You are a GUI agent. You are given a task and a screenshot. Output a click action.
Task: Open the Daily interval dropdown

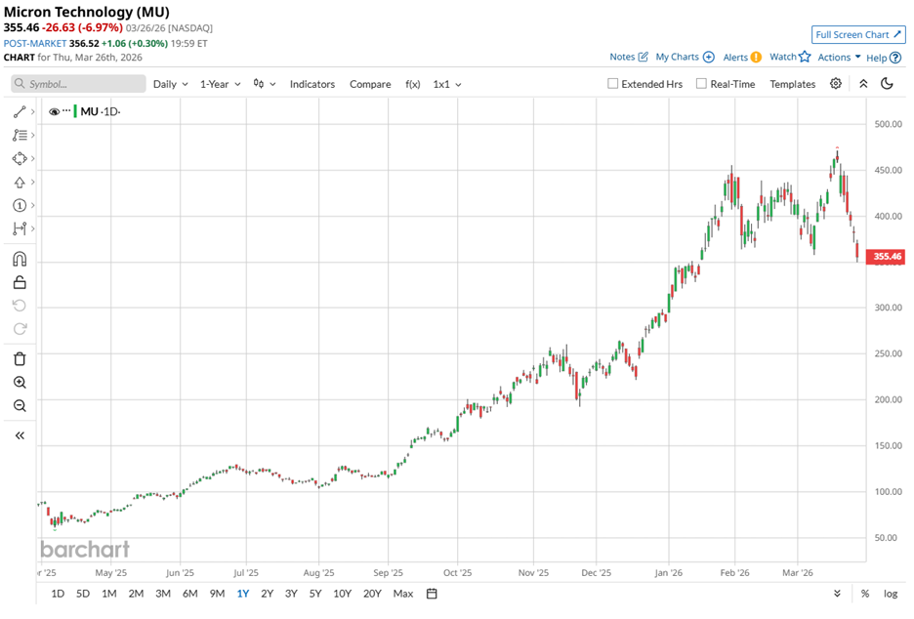pos(170,84)
